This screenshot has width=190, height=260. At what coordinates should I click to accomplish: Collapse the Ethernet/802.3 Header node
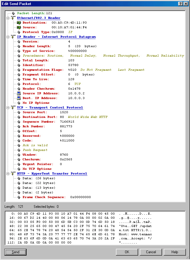pos(8,18)
